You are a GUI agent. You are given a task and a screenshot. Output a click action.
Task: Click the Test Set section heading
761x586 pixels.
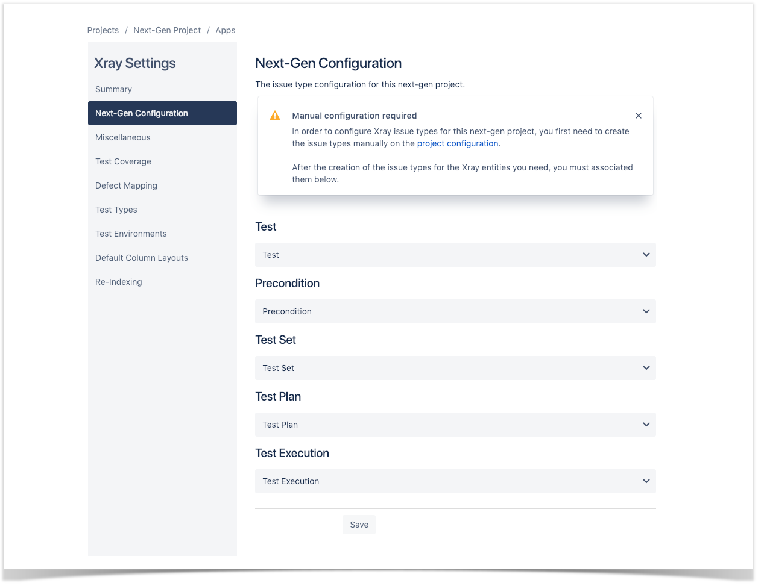(x=276, y=340)
